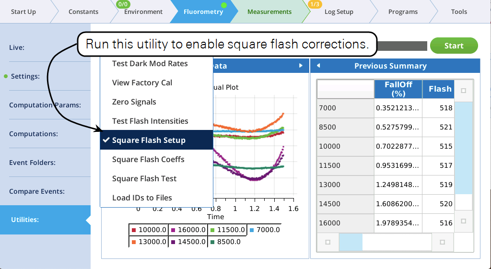Select Test Flash Intensities utility
The image size is (491, 269).
157,121
